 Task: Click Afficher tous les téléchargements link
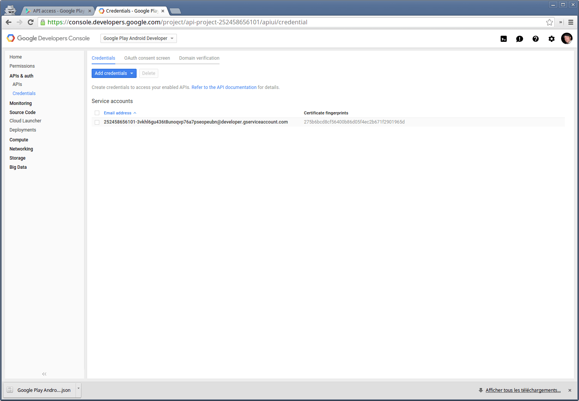[x=523, y=390]
